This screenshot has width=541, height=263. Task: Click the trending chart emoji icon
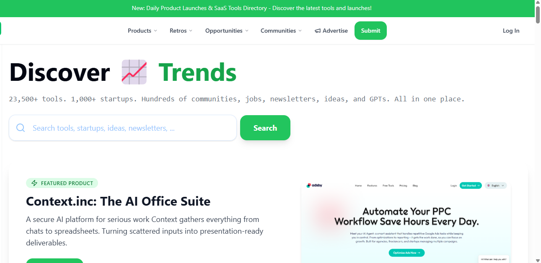click(x=134, y=72)
